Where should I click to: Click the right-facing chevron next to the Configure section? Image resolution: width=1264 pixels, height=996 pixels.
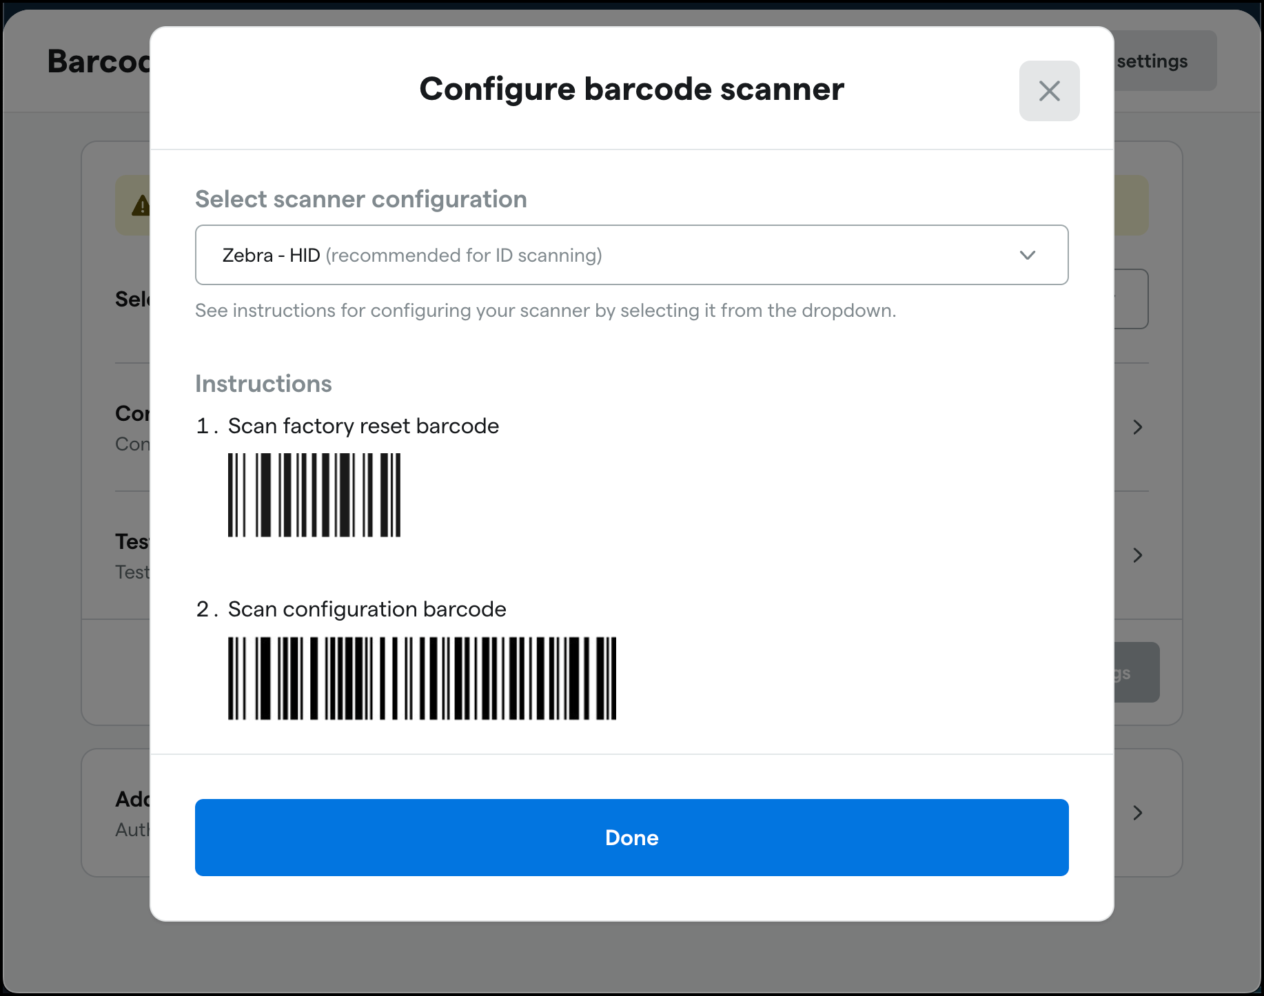click(x=1137, y=427)
